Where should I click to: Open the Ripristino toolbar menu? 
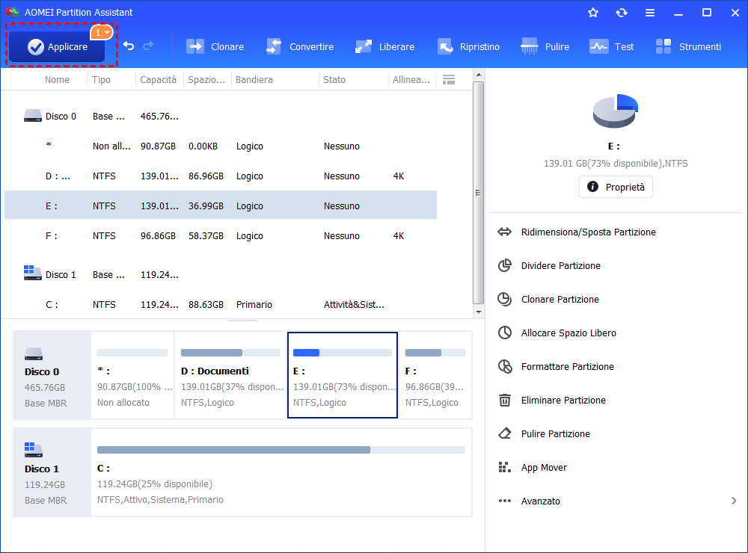tap(468, 47)
